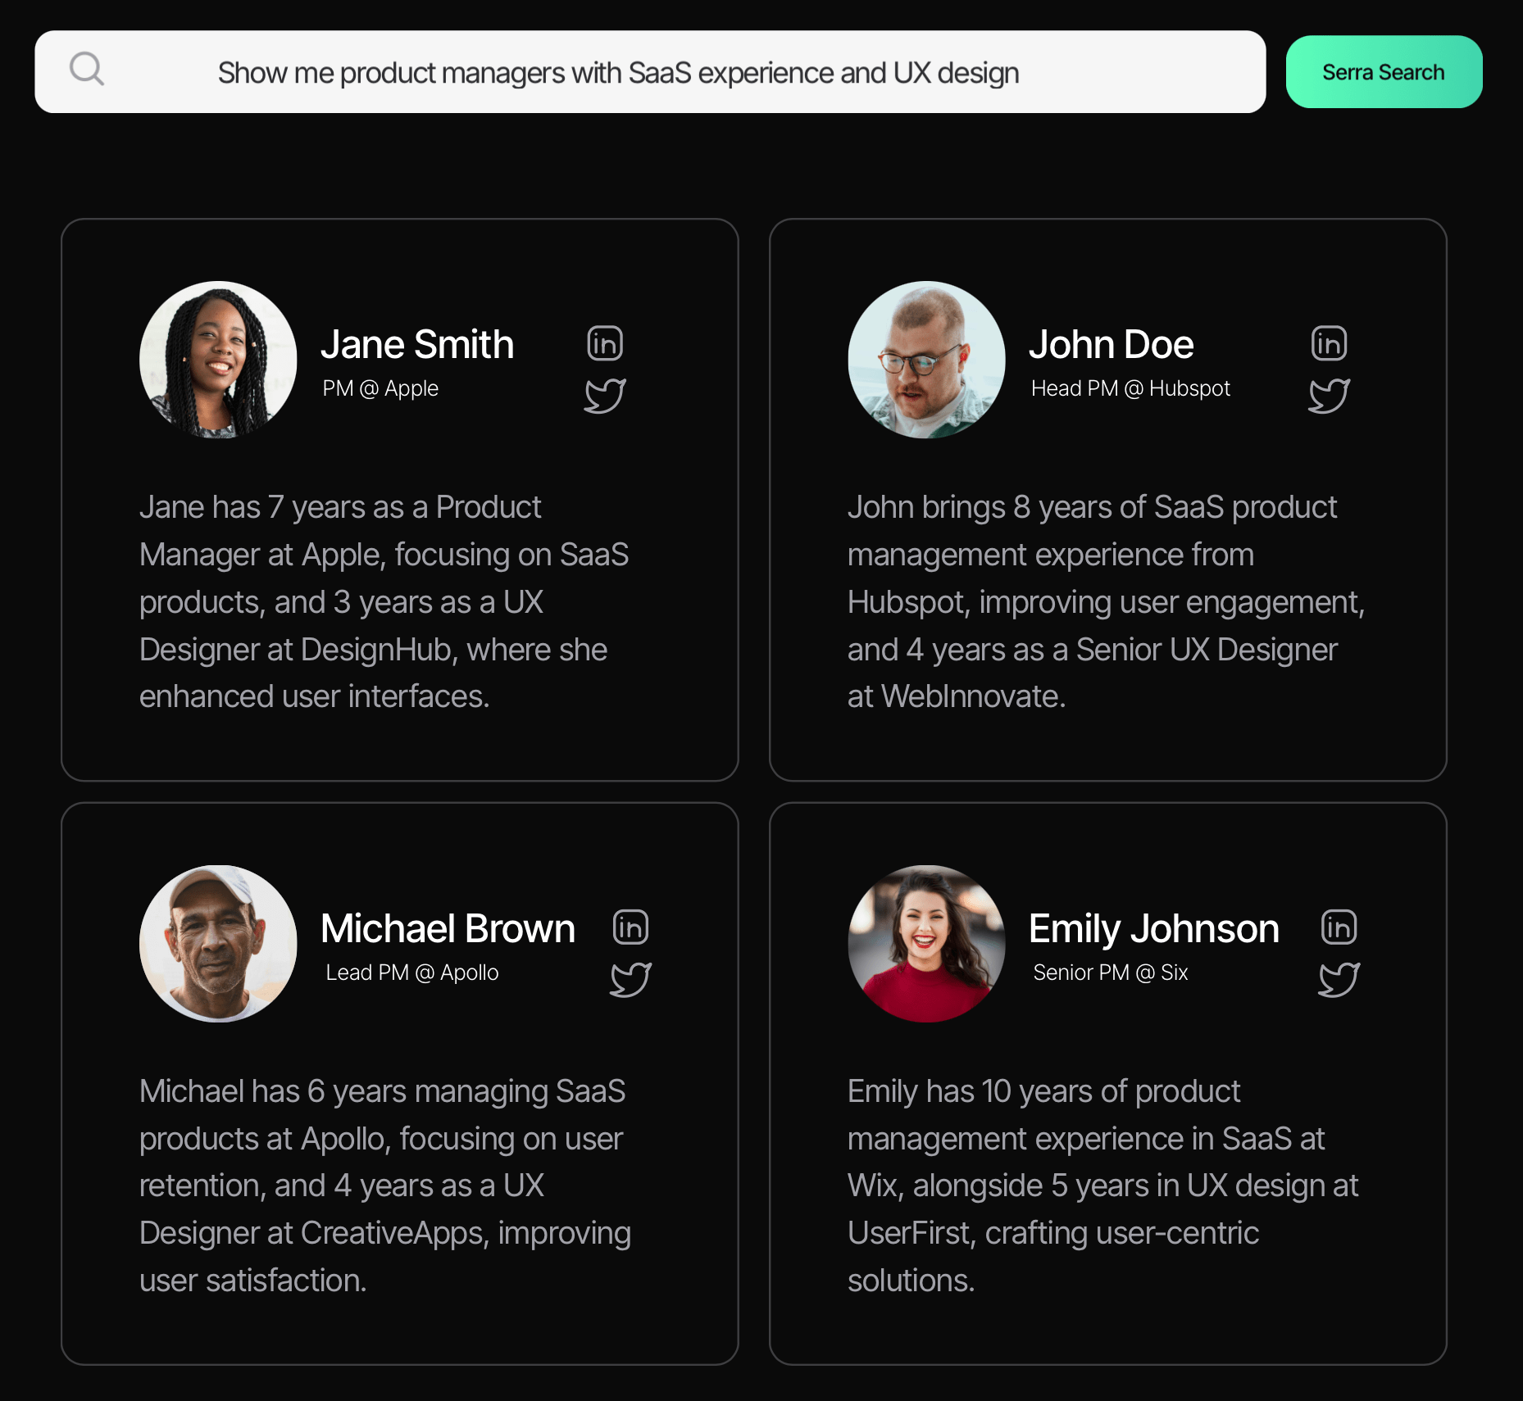Click the 'Senior PM @ Six' title
1523x1401 pixels.
[x=1111, y=973]
